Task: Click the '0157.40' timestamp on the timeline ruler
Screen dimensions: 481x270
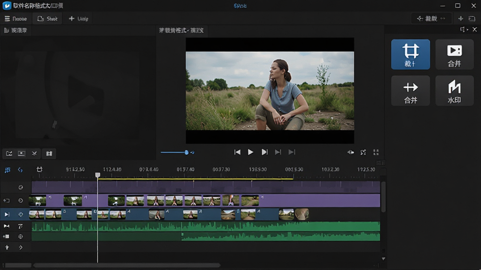Action: click(185, 169)
